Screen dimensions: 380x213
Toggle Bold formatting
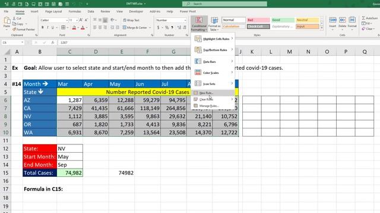42,28
